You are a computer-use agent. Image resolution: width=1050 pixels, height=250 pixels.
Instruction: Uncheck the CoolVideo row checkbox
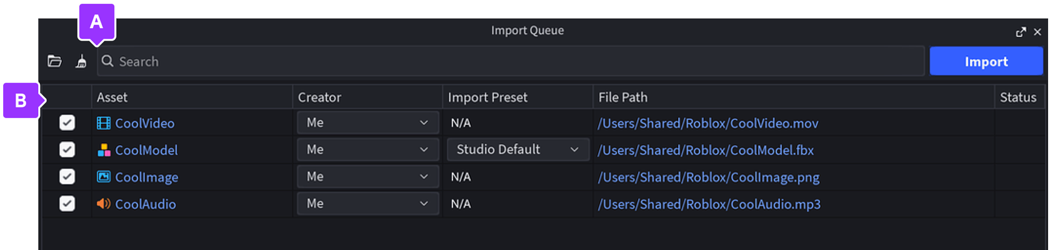coord(67,122)
